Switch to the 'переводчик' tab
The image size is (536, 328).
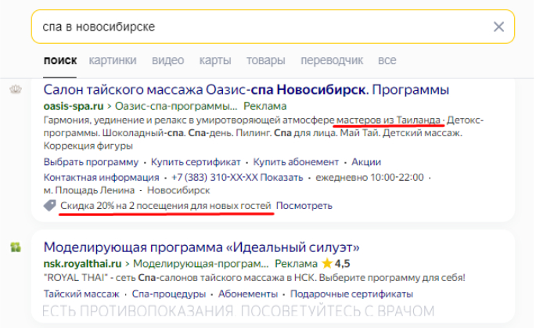pyautogui.click(x=332, y=60)
